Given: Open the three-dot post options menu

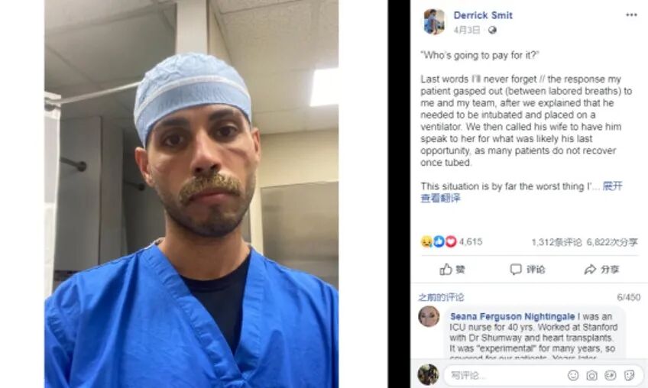Looking at the screenshot, I should [x=631, y=15].
